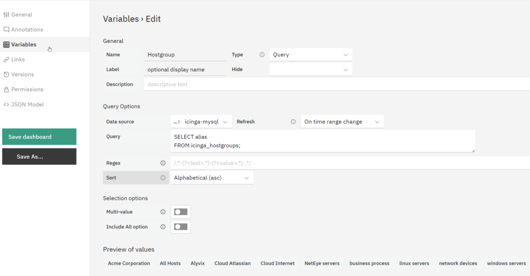
Task: Click the Save As... button
Action: (x=39, y=157)
